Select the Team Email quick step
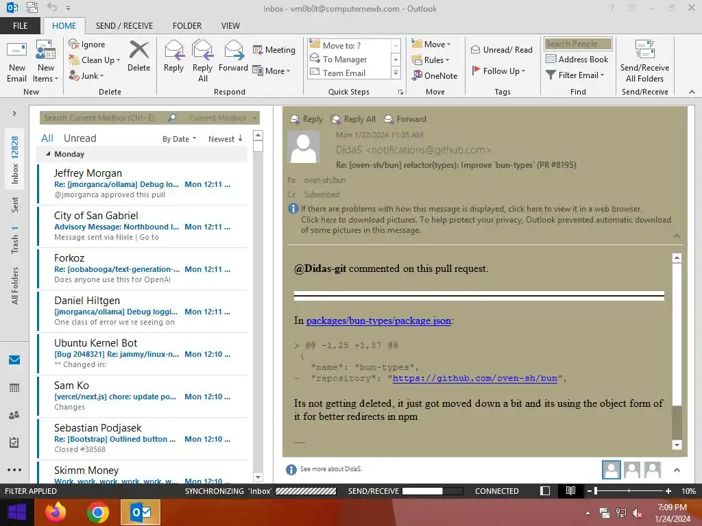 344,73
